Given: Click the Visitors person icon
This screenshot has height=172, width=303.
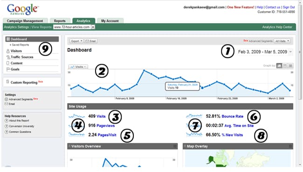Looking at the screenshot, I should pyautogui.click(x=8, y=51).
